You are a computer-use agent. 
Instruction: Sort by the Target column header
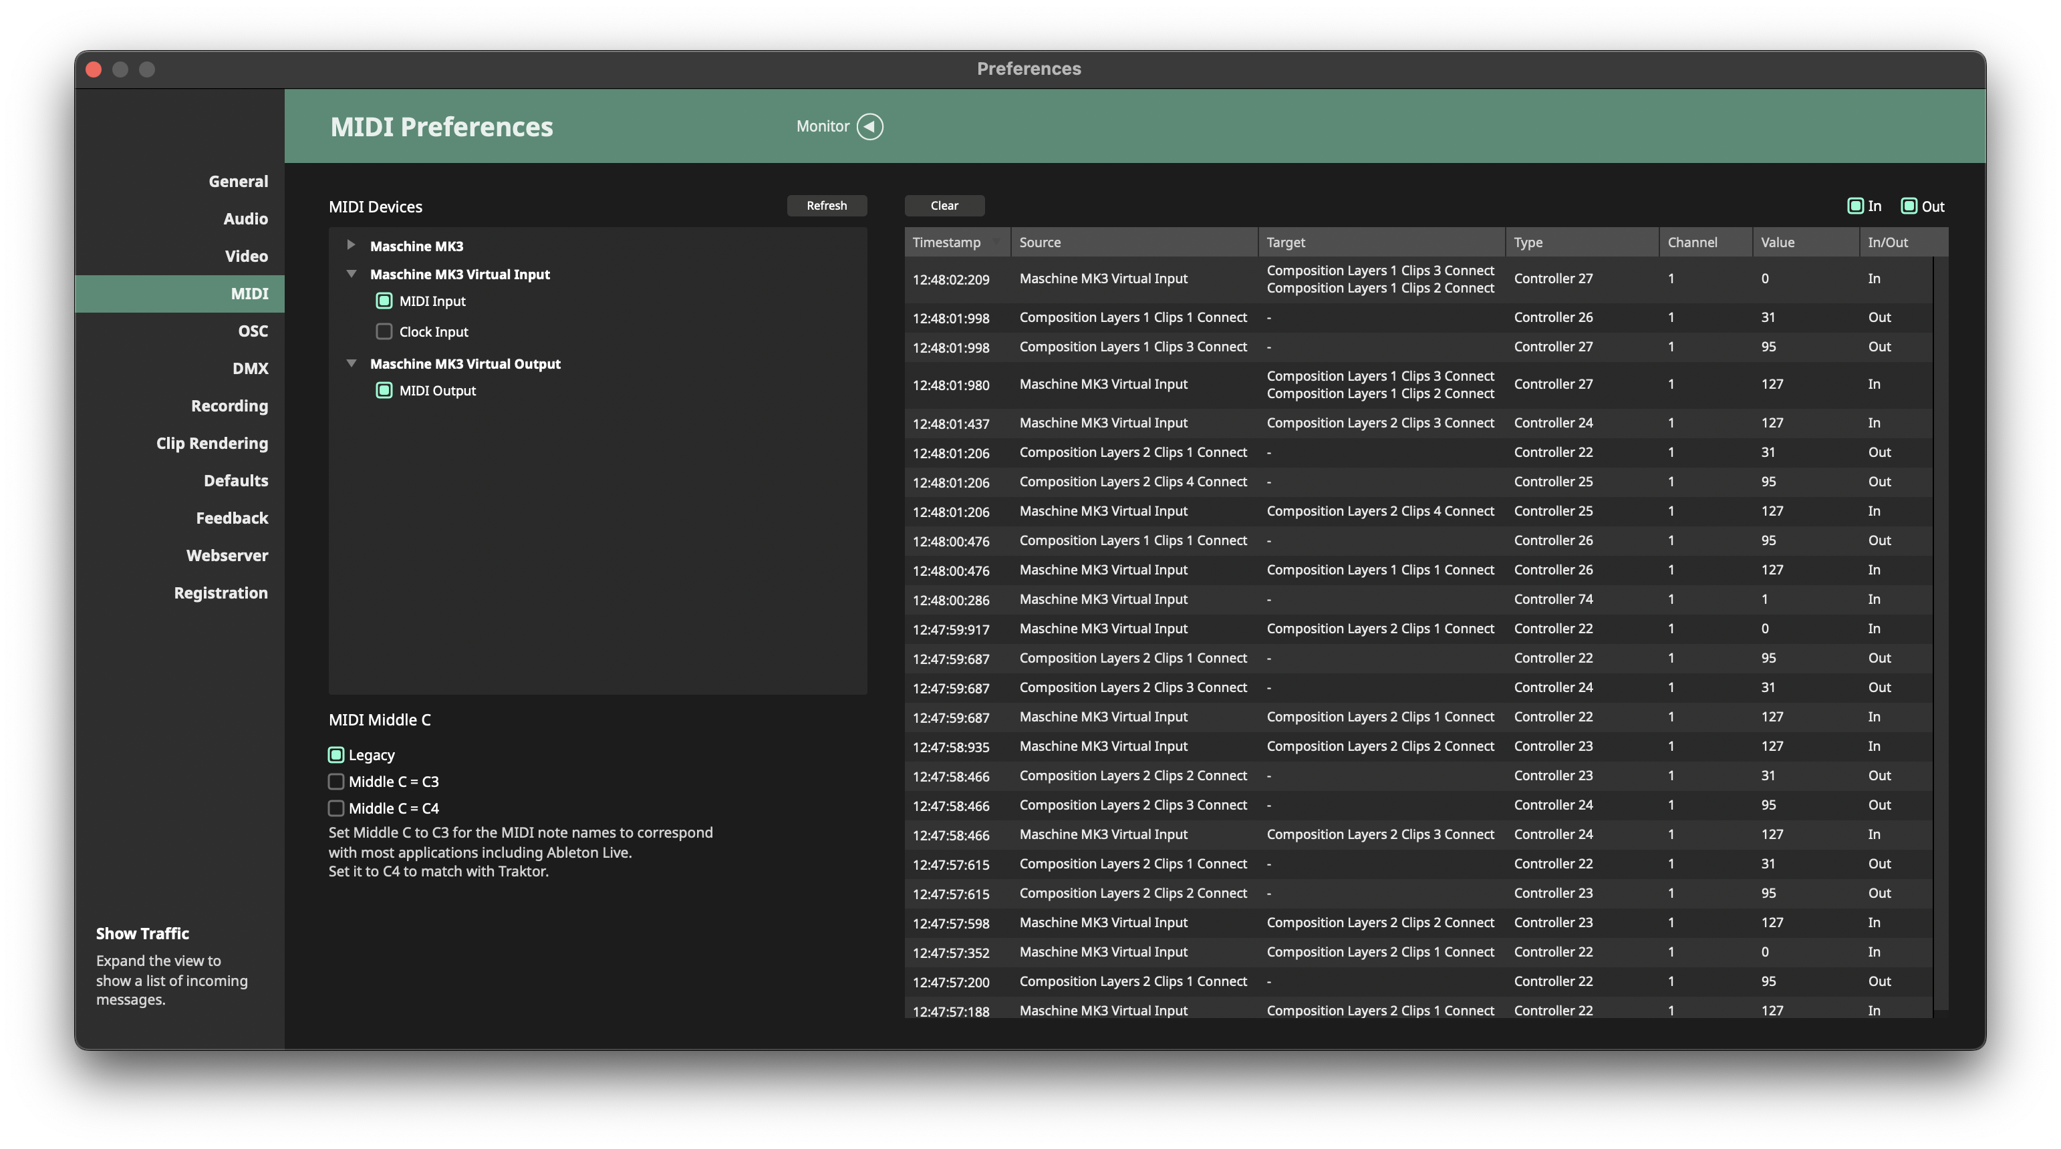pyautogui.click(x=1382, y=242)
